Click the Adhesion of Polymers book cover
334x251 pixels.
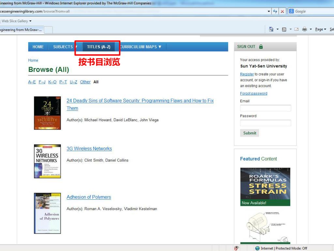coord(47,213)
